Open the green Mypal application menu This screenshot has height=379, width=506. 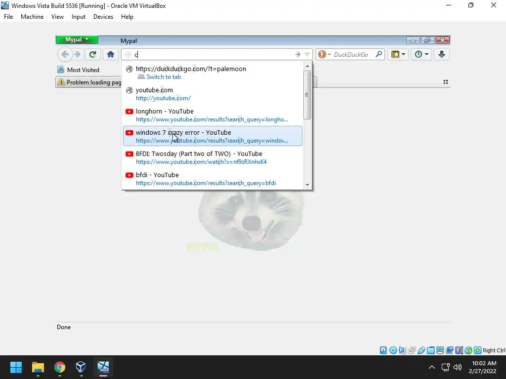point(77,39)
